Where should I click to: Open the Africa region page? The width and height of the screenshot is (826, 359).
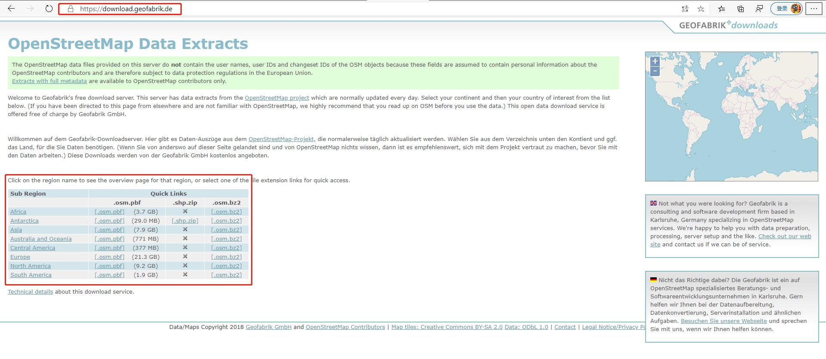point(18,212)
